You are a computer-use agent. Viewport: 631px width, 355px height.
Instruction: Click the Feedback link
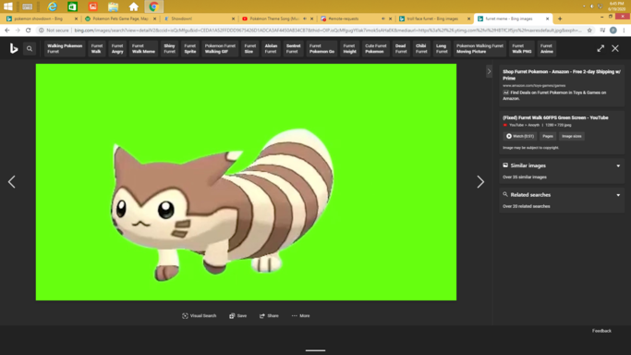pos(601,331)
